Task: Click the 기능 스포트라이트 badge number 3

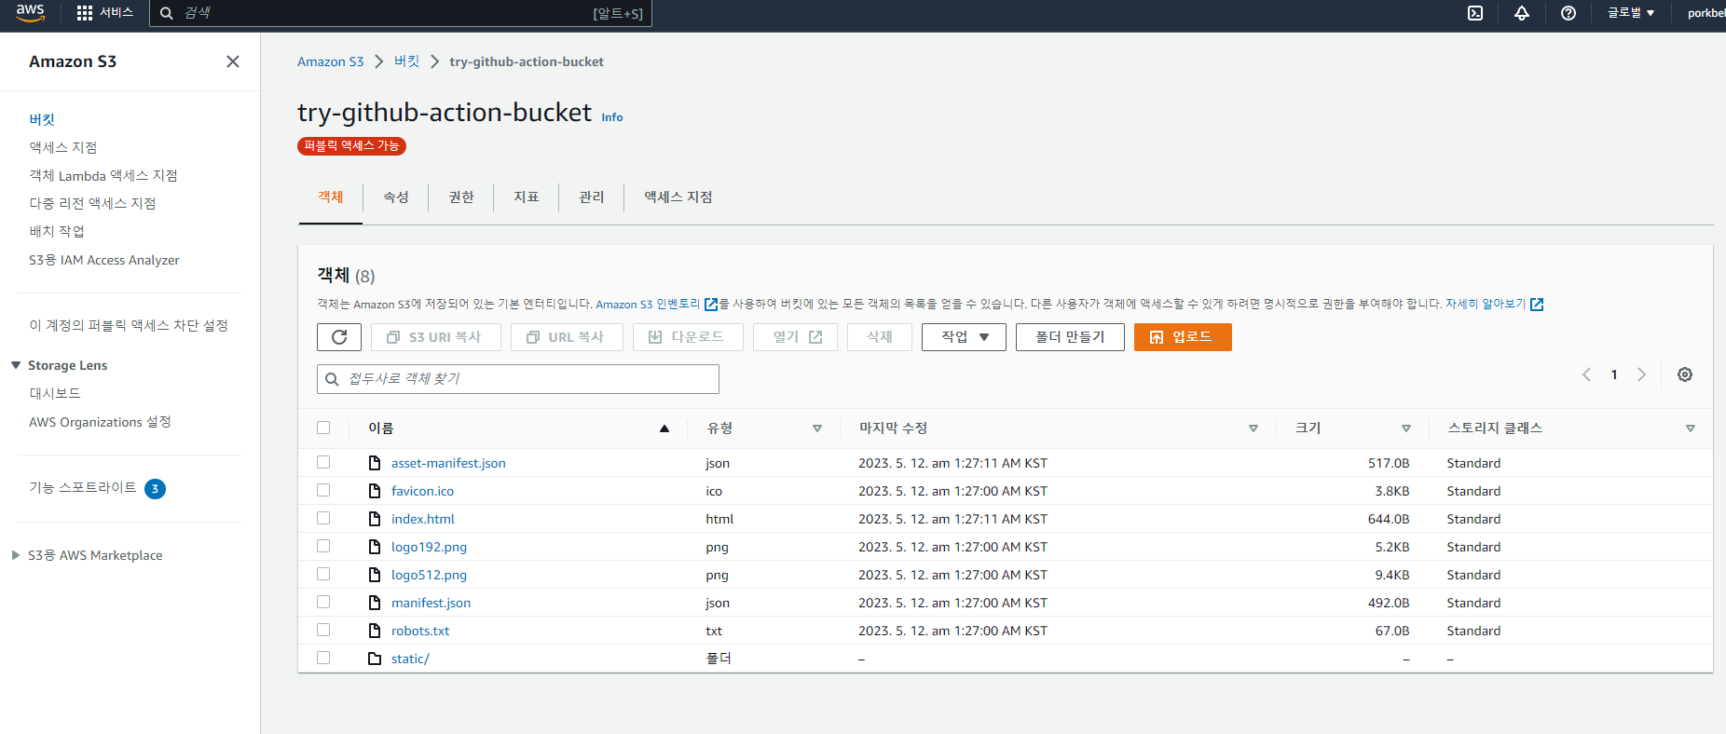Action: click(155, 488)
